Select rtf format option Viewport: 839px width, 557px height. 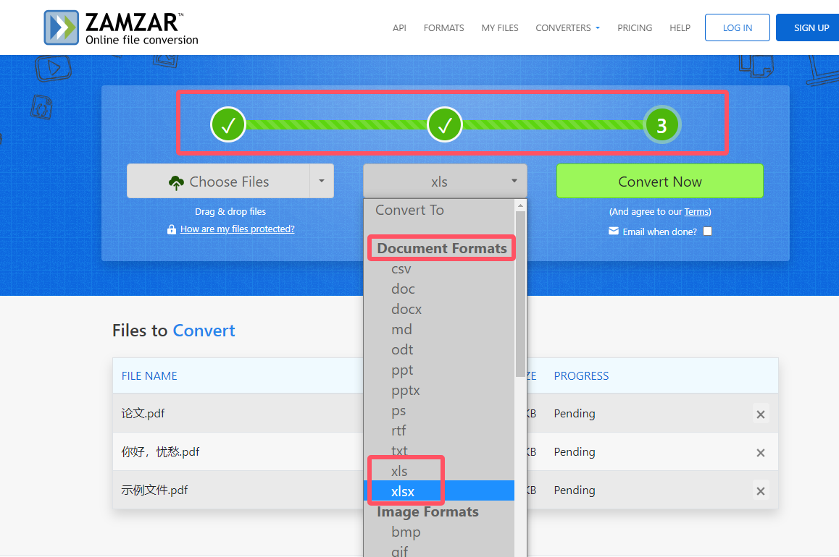[x=439, y=430]
